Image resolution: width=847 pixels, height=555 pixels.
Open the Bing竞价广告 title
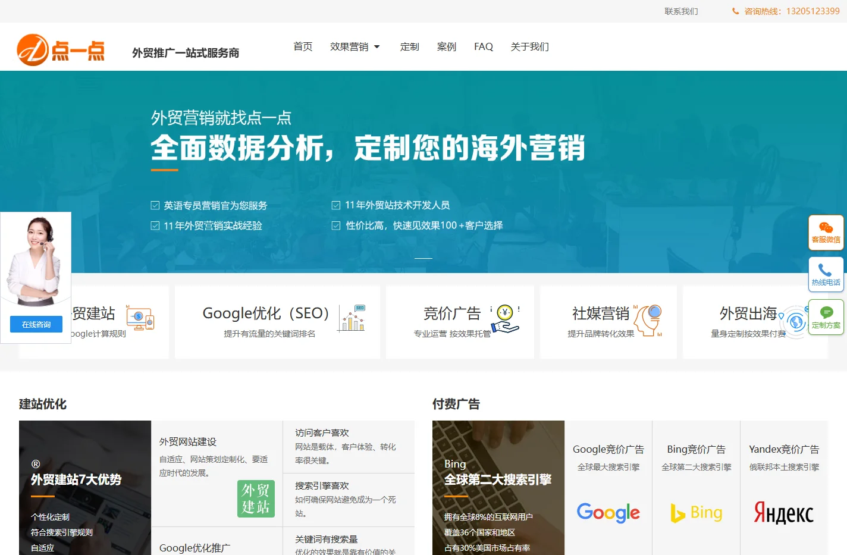[696, 449]
